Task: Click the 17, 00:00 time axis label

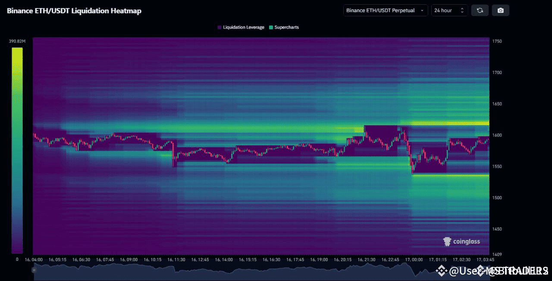Action: [x=414, y=260]
